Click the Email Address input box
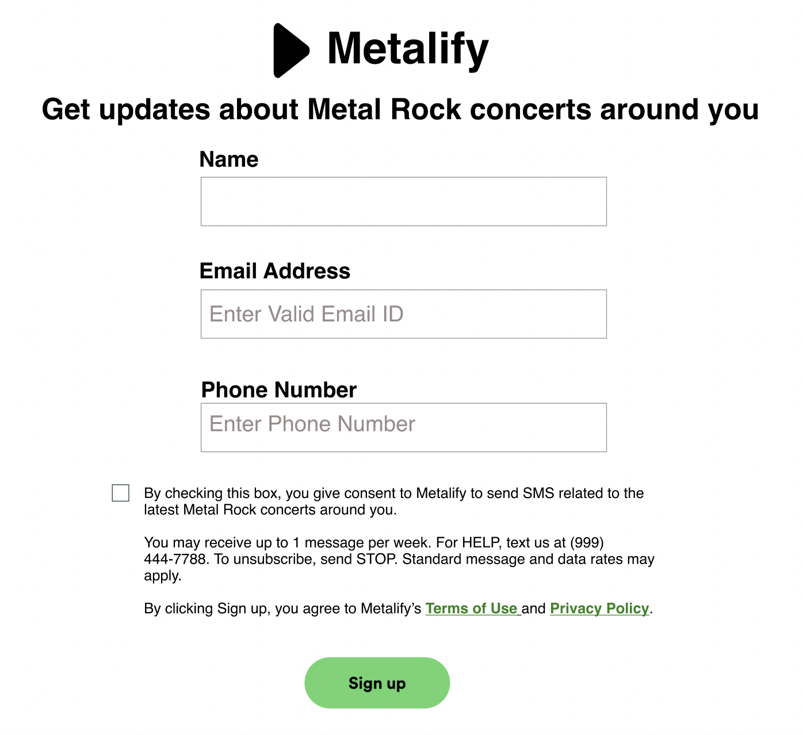 tap(404, 314)
